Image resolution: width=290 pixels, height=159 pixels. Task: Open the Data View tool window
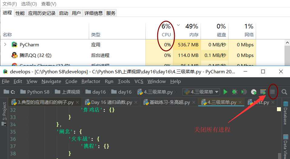pos(285,146)
